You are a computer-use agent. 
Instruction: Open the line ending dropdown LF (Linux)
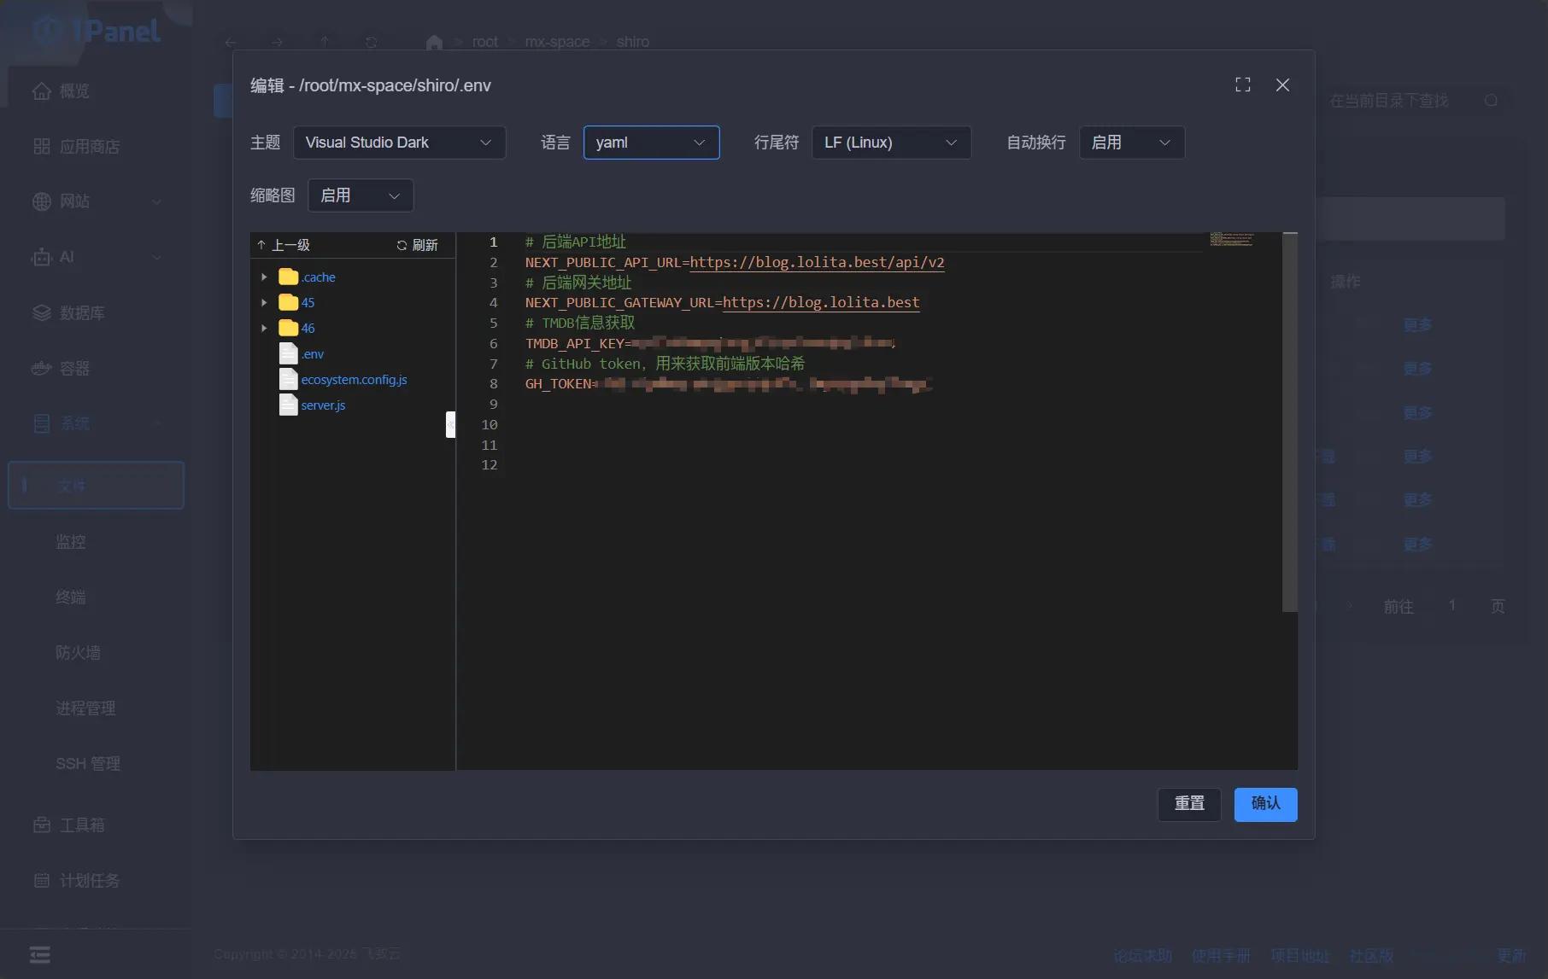click(891, 143)
